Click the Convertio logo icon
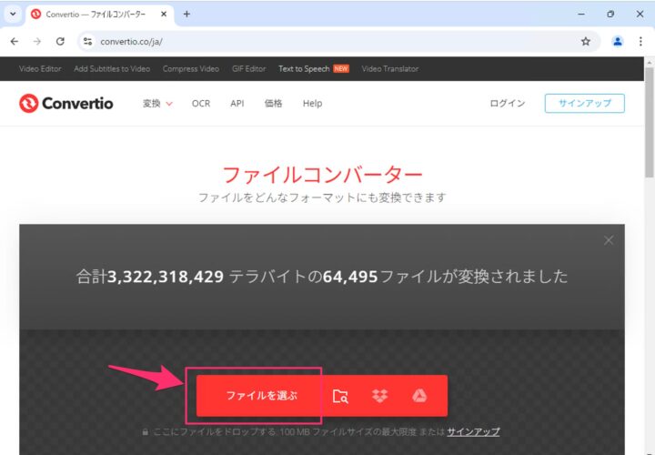Screen dimensions: 655x455 pyautogui.click(x=28, y=104)
